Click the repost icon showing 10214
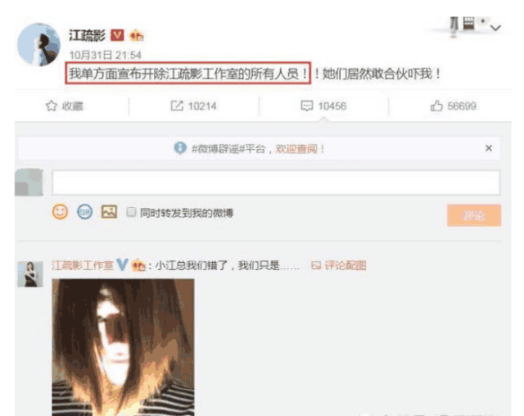This screenshot has height=416, width=524. [x=177, y=106]
